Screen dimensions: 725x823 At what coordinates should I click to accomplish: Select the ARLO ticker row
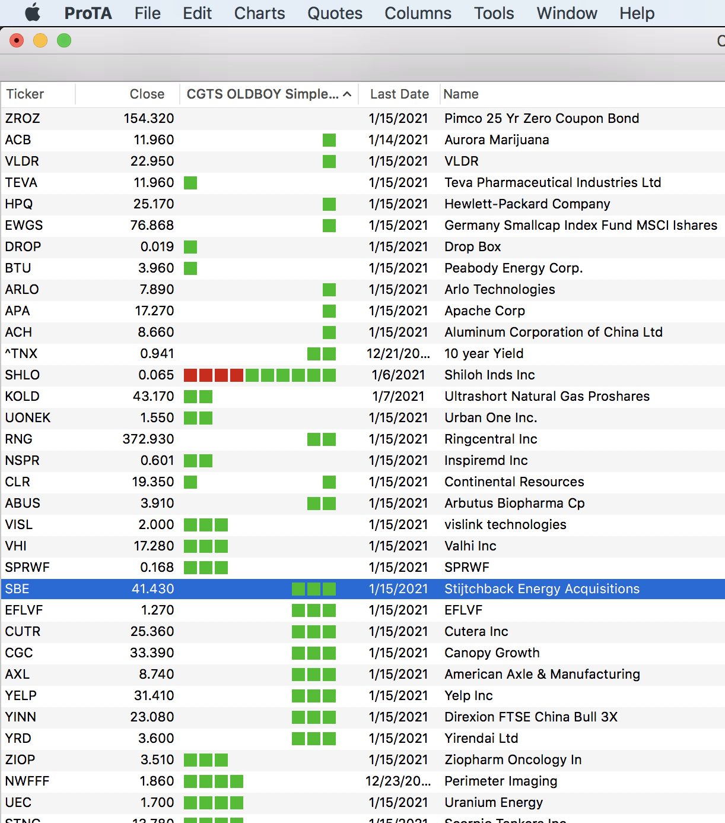coord(362,289)
